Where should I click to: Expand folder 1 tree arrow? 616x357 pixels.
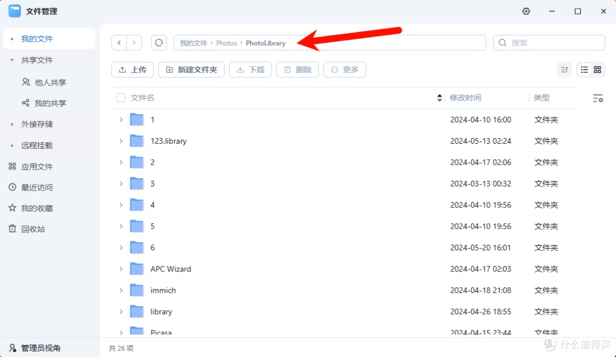[121, 119]
